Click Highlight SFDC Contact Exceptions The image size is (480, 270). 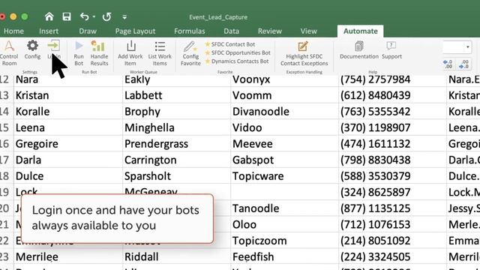click(304, 53)
